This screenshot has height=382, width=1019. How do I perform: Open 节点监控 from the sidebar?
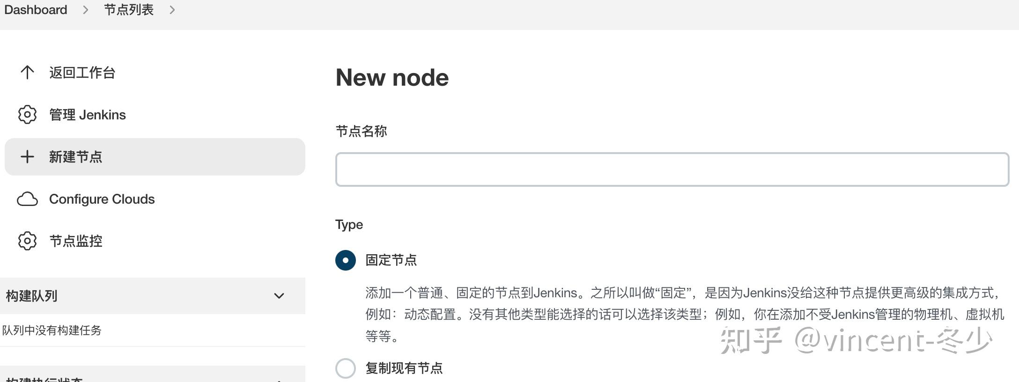(75, 241)
